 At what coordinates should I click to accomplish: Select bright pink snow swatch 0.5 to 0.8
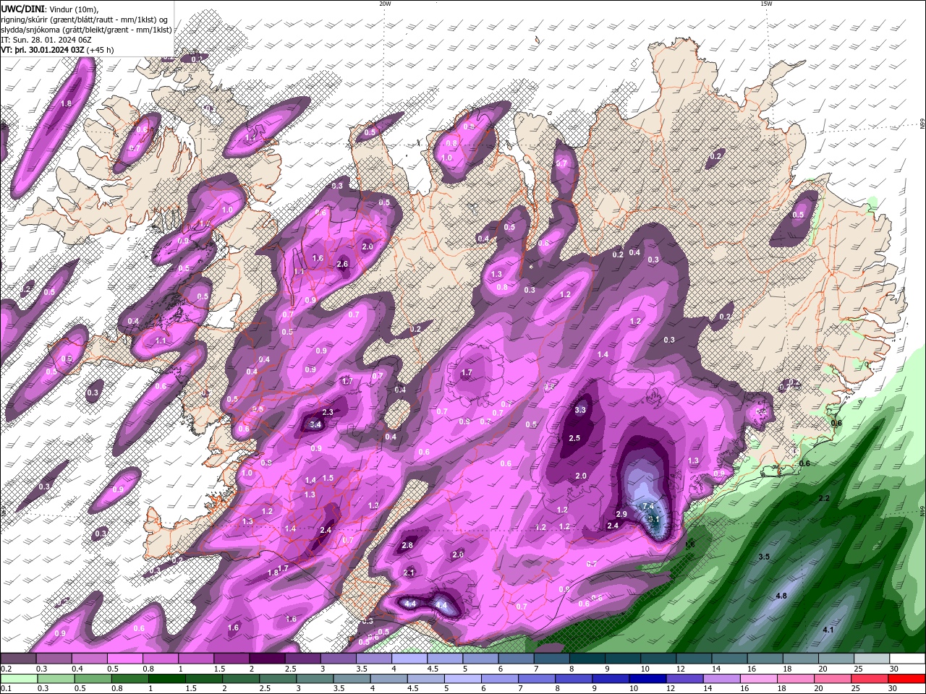[x=124, y=659]
